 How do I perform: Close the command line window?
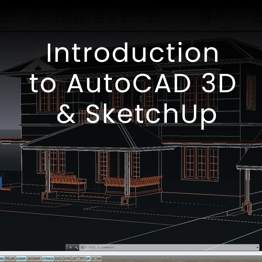coord(71,247)
